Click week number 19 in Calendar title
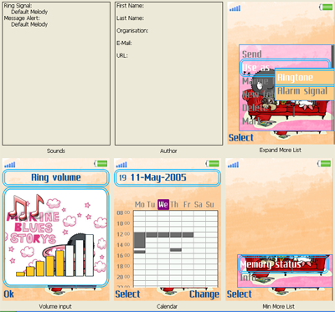This screenshot has height=312, width=335. pyautogui.click(x=122, y=177)
